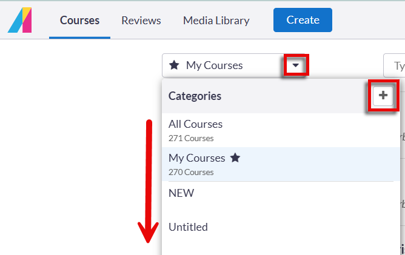Switch to the Reviews tab
405x255 pixels.
click(141, 21)
